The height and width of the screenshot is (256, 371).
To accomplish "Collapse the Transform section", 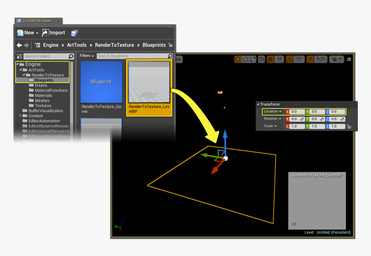I will click(x=258, y=104).
